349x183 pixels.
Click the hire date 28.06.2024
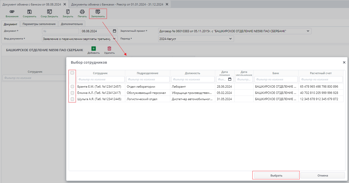225,87
